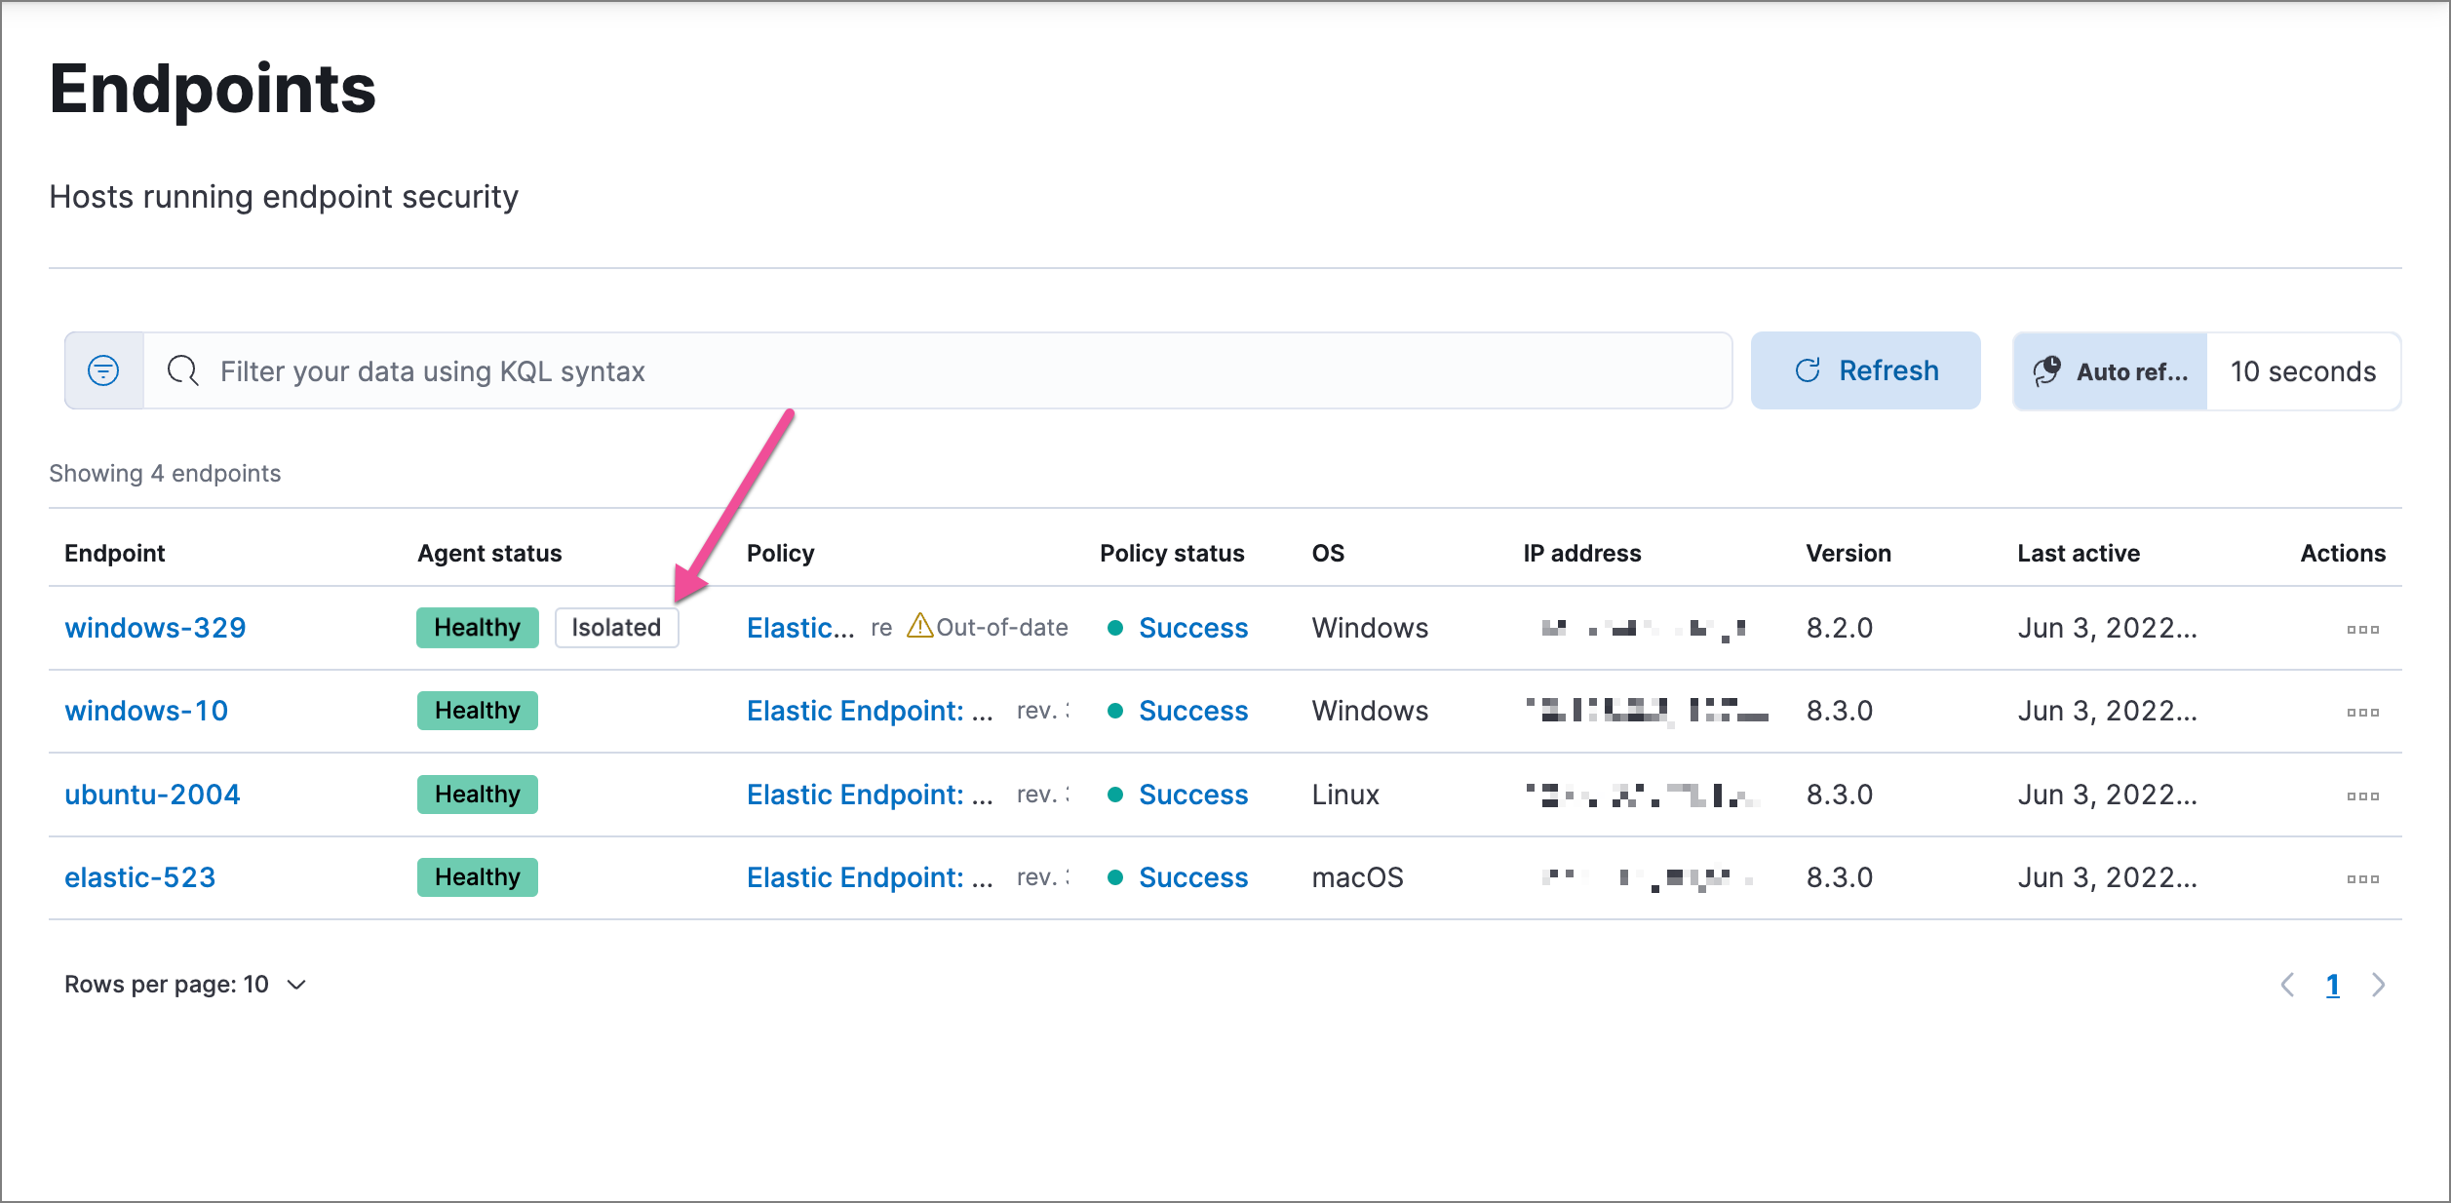Viewport: 2451px width, 1203px height.
Task: Open the actions menu for ubuntu-2004
Action: [2362, 795]
